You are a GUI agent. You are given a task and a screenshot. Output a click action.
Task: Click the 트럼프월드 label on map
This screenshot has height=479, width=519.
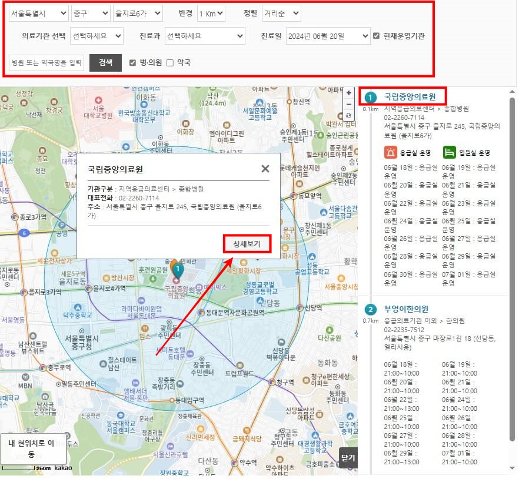click(x=239, y=374)
